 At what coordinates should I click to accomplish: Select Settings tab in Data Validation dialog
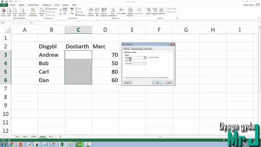point(126,49)
